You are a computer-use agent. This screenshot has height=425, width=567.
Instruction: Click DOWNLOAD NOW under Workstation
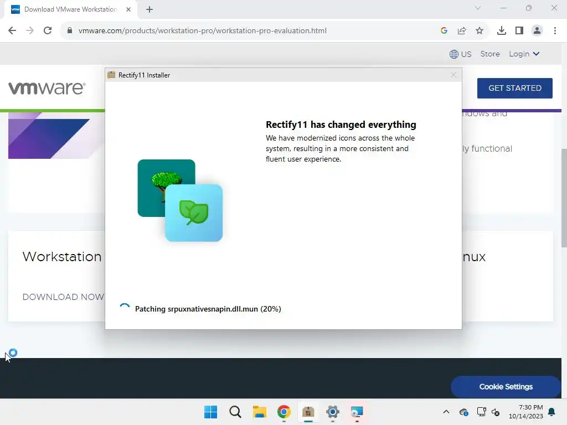63,297
